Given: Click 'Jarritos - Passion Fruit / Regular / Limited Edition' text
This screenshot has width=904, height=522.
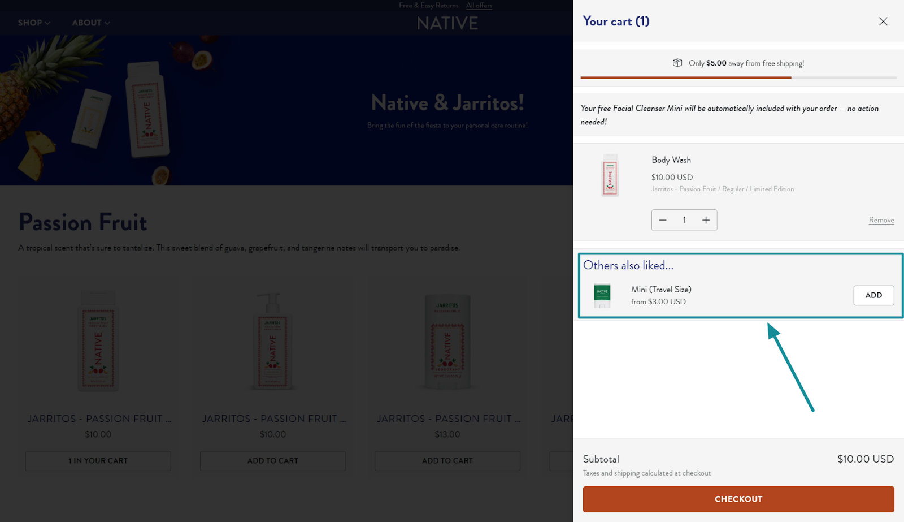Looking at the screenshot, I should pyautogui.click(x=723, y=189).
